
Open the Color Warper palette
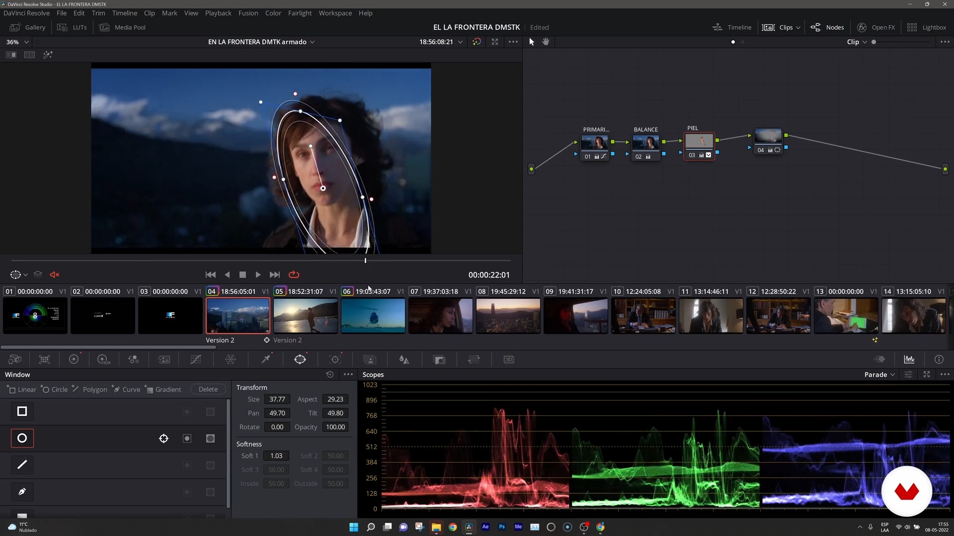coord(231,359)
